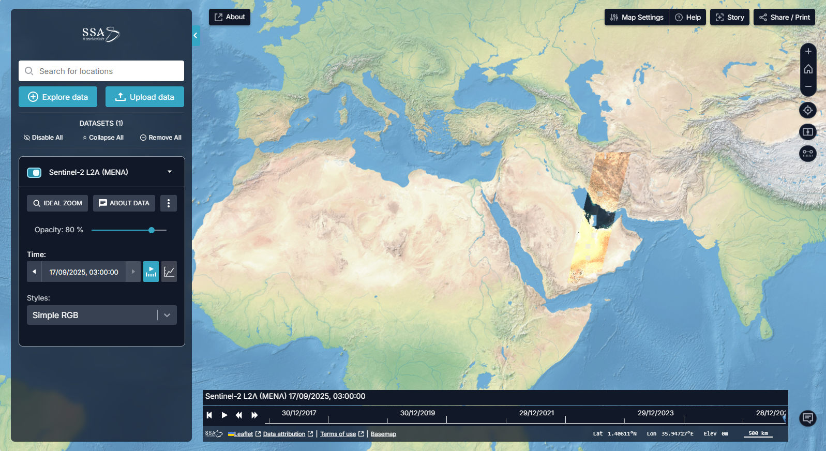Open chart view icon next to time
Screen dimensions: 826x451
[x=169, y=272]
